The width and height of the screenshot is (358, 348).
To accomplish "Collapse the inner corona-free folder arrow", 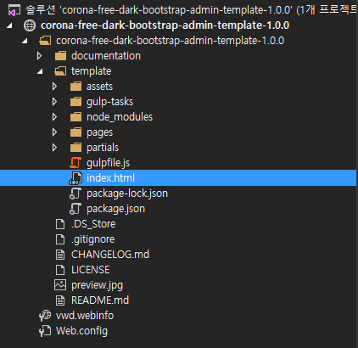I will (25, 41).
